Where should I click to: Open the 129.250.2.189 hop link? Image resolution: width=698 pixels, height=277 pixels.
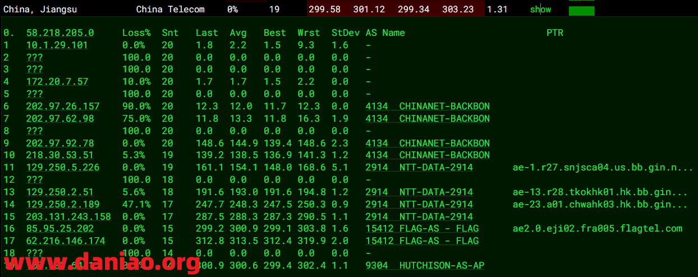[62, 204]
